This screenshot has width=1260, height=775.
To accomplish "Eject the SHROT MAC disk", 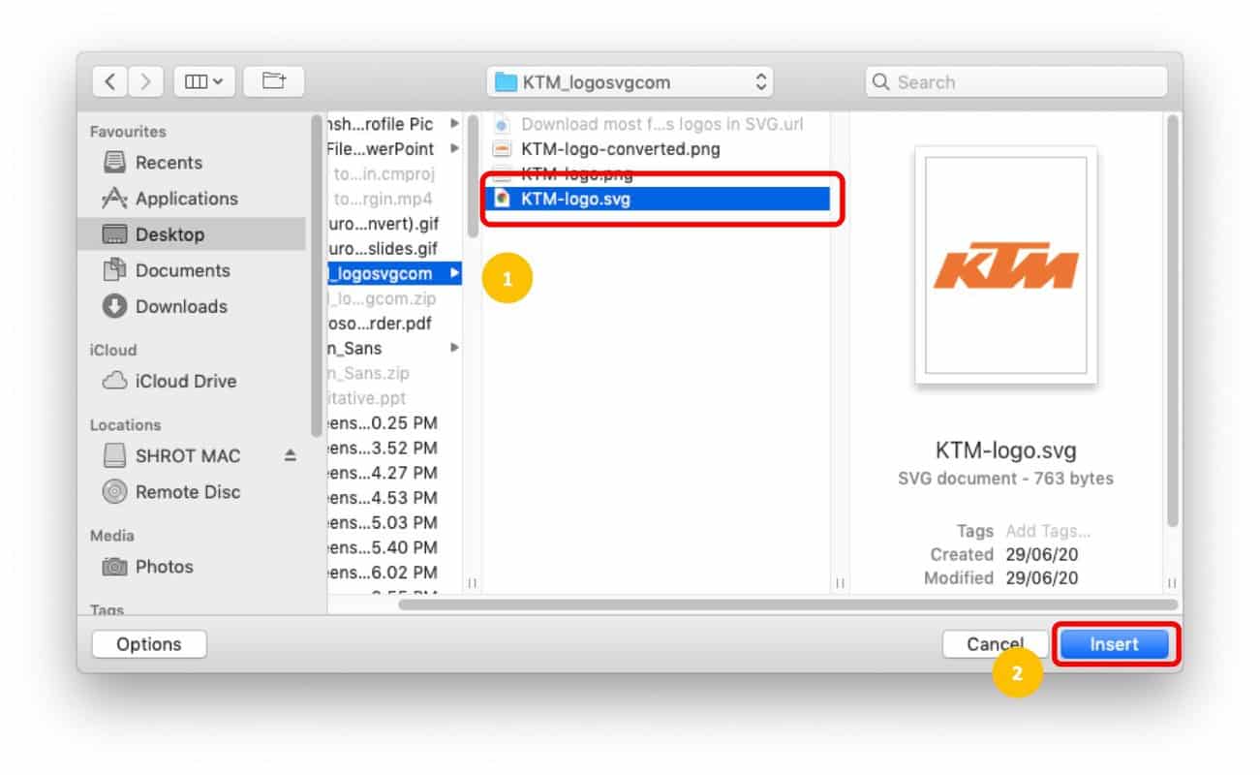I will pos(290,455).
